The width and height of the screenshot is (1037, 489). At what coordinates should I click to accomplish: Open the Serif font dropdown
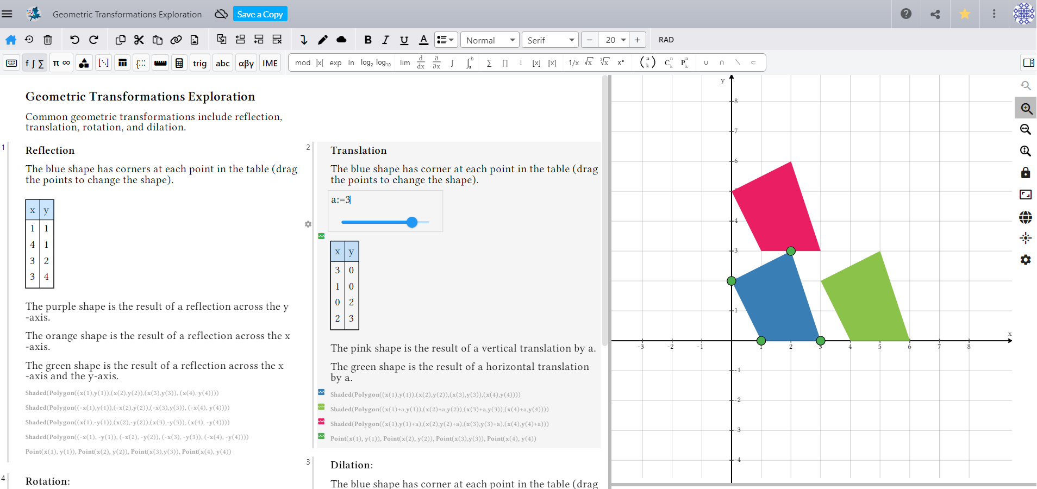point(550,40)
